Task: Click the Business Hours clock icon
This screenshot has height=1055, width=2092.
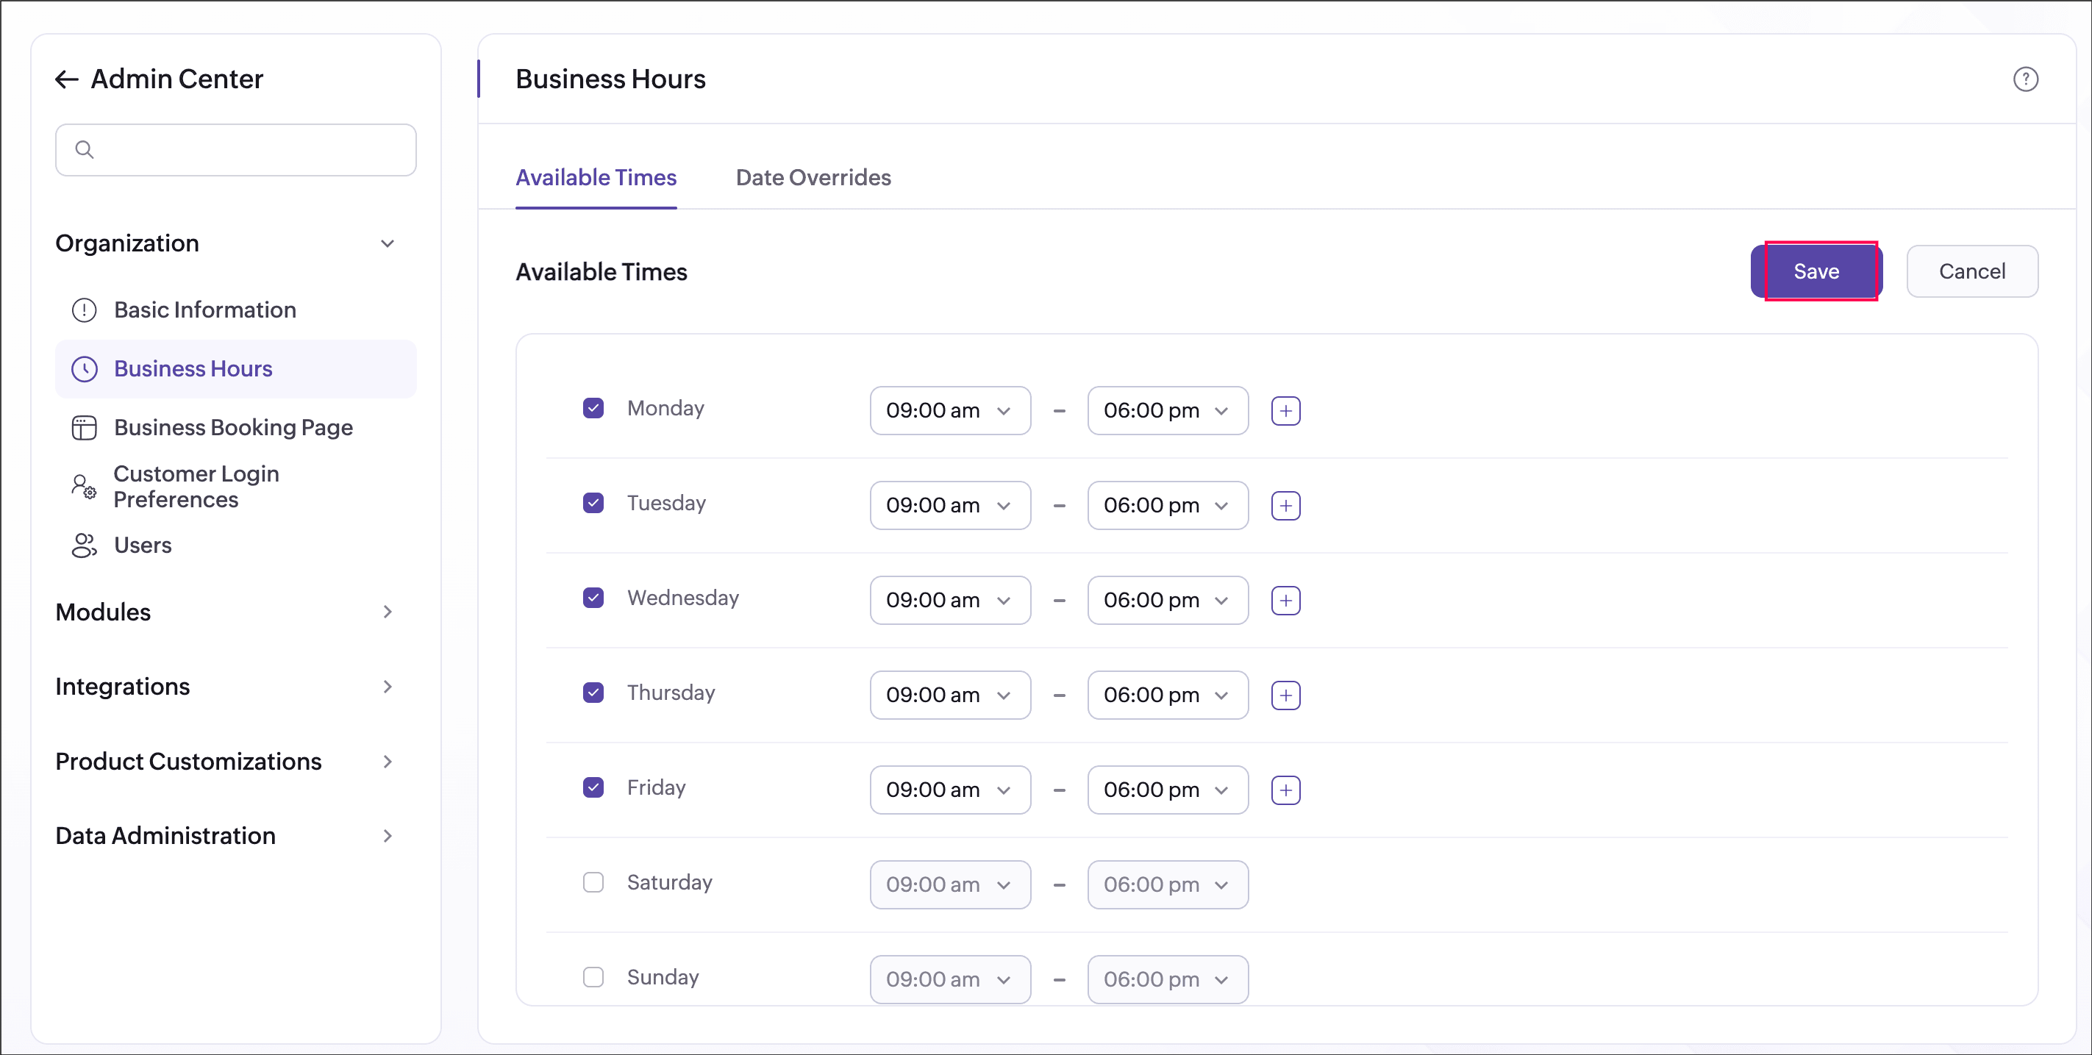Action: (x=85, y=370)
